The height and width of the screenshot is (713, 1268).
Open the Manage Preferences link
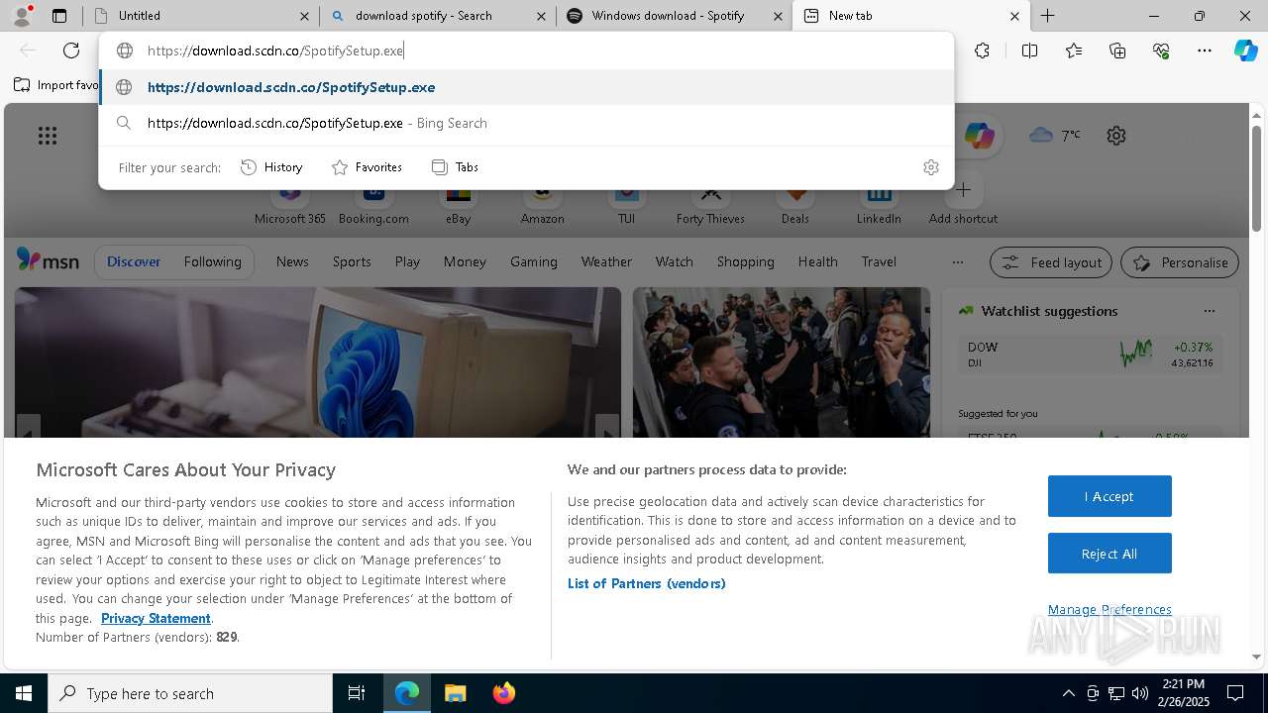(1109, 609)
